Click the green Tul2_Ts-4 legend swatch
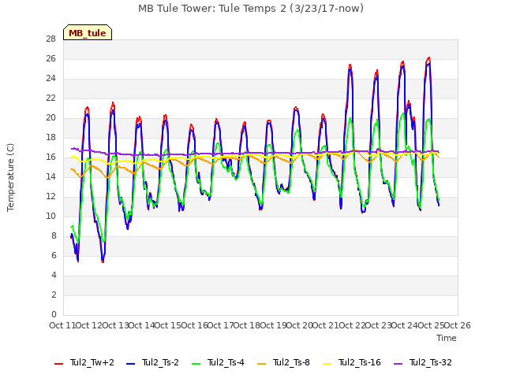The width and height of the screenshot is (505, 378). [196, 364]
